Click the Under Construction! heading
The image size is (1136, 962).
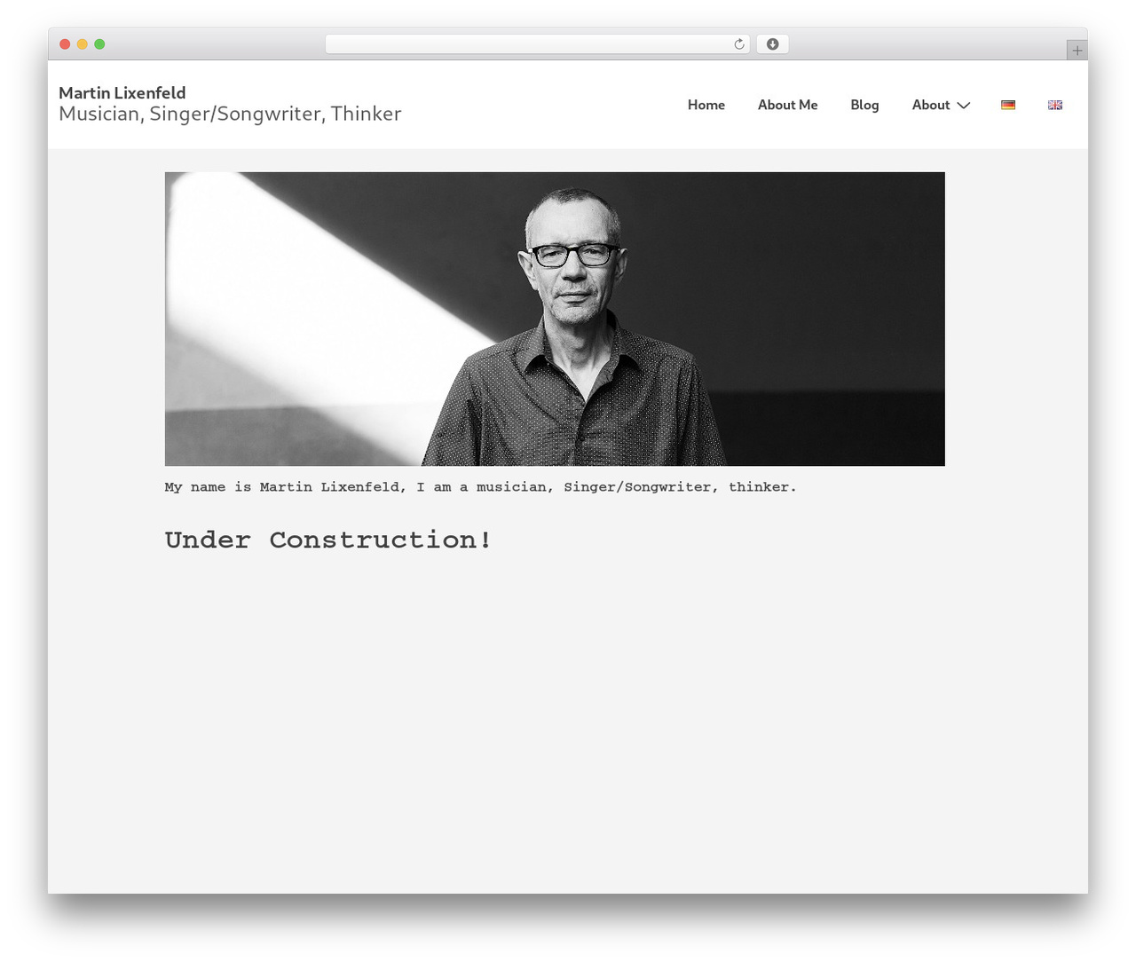pyautogui.click(x=327, y=540)
